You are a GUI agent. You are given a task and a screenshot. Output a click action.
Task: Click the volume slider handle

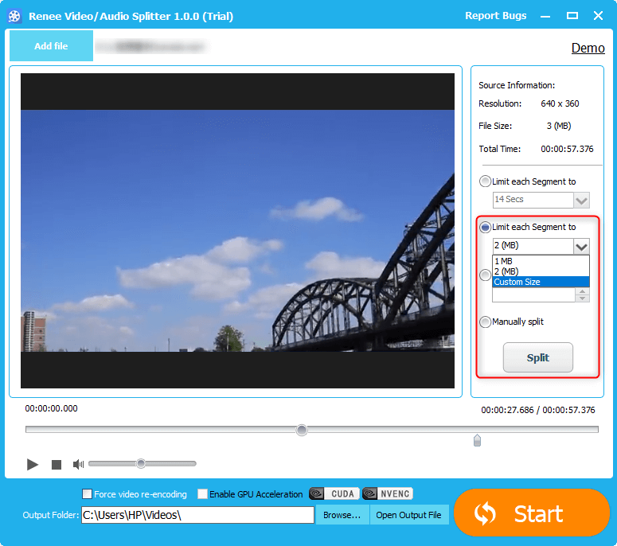click(141, 463)
